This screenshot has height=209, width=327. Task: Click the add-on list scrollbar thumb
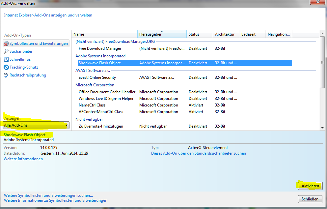322,62
